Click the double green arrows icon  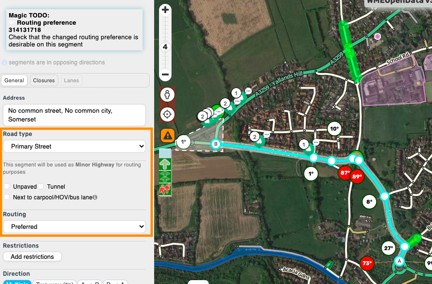(x=165, y=177)
